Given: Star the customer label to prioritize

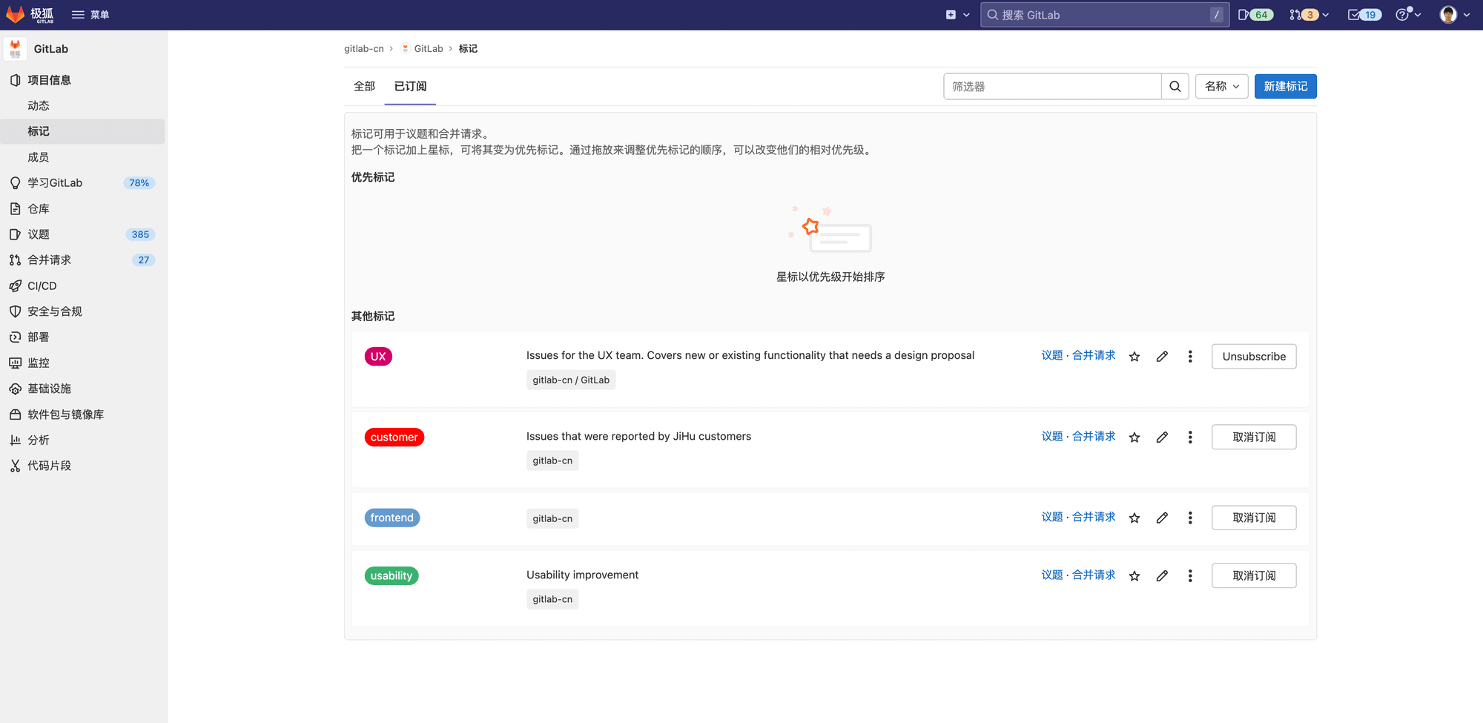Looking at the screenshot, I should [1134, 438].
